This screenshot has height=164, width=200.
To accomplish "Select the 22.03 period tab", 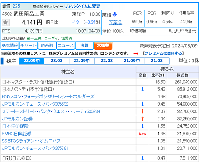I will click(106, 61).
